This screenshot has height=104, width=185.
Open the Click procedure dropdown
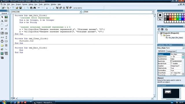(x=153, y=12)
